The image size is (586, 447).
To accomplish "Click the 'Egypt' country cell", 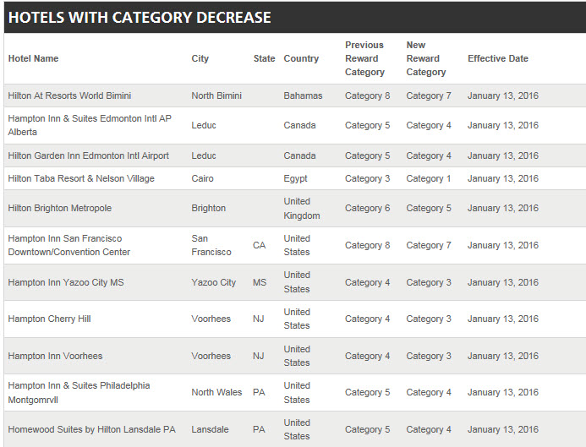I will [x=295, y=178].
